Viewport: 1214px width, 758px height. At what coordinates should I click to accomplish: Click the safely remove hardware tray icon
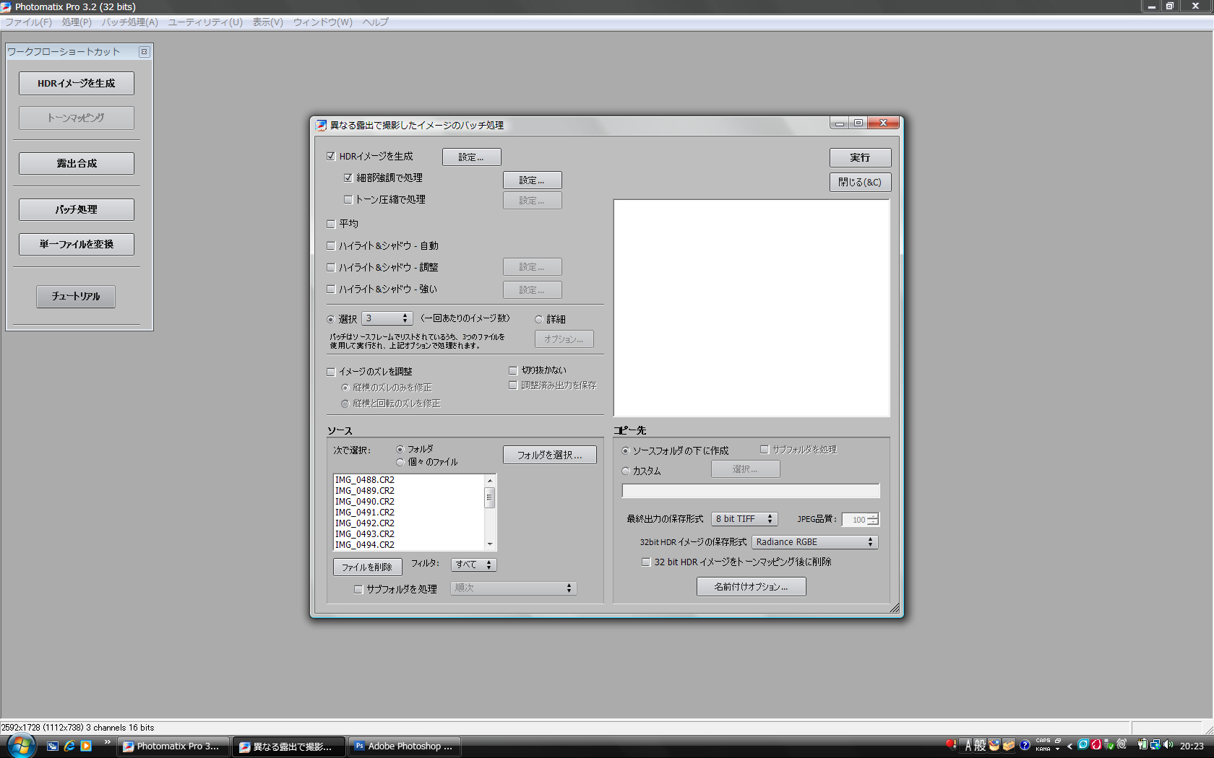point(1109,745)
